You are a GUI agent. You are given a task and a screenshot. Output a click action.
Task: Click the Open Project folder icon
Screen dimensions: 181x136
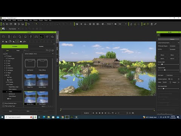pyautogui.click(x=7, y=24)
